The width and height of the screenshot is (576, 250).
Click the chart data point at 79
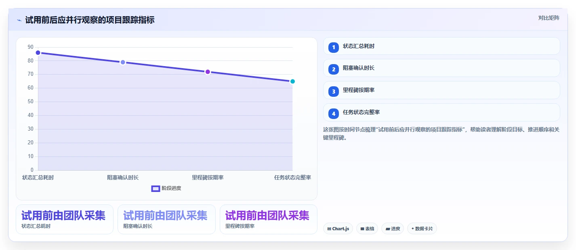[x=123, y=62]
